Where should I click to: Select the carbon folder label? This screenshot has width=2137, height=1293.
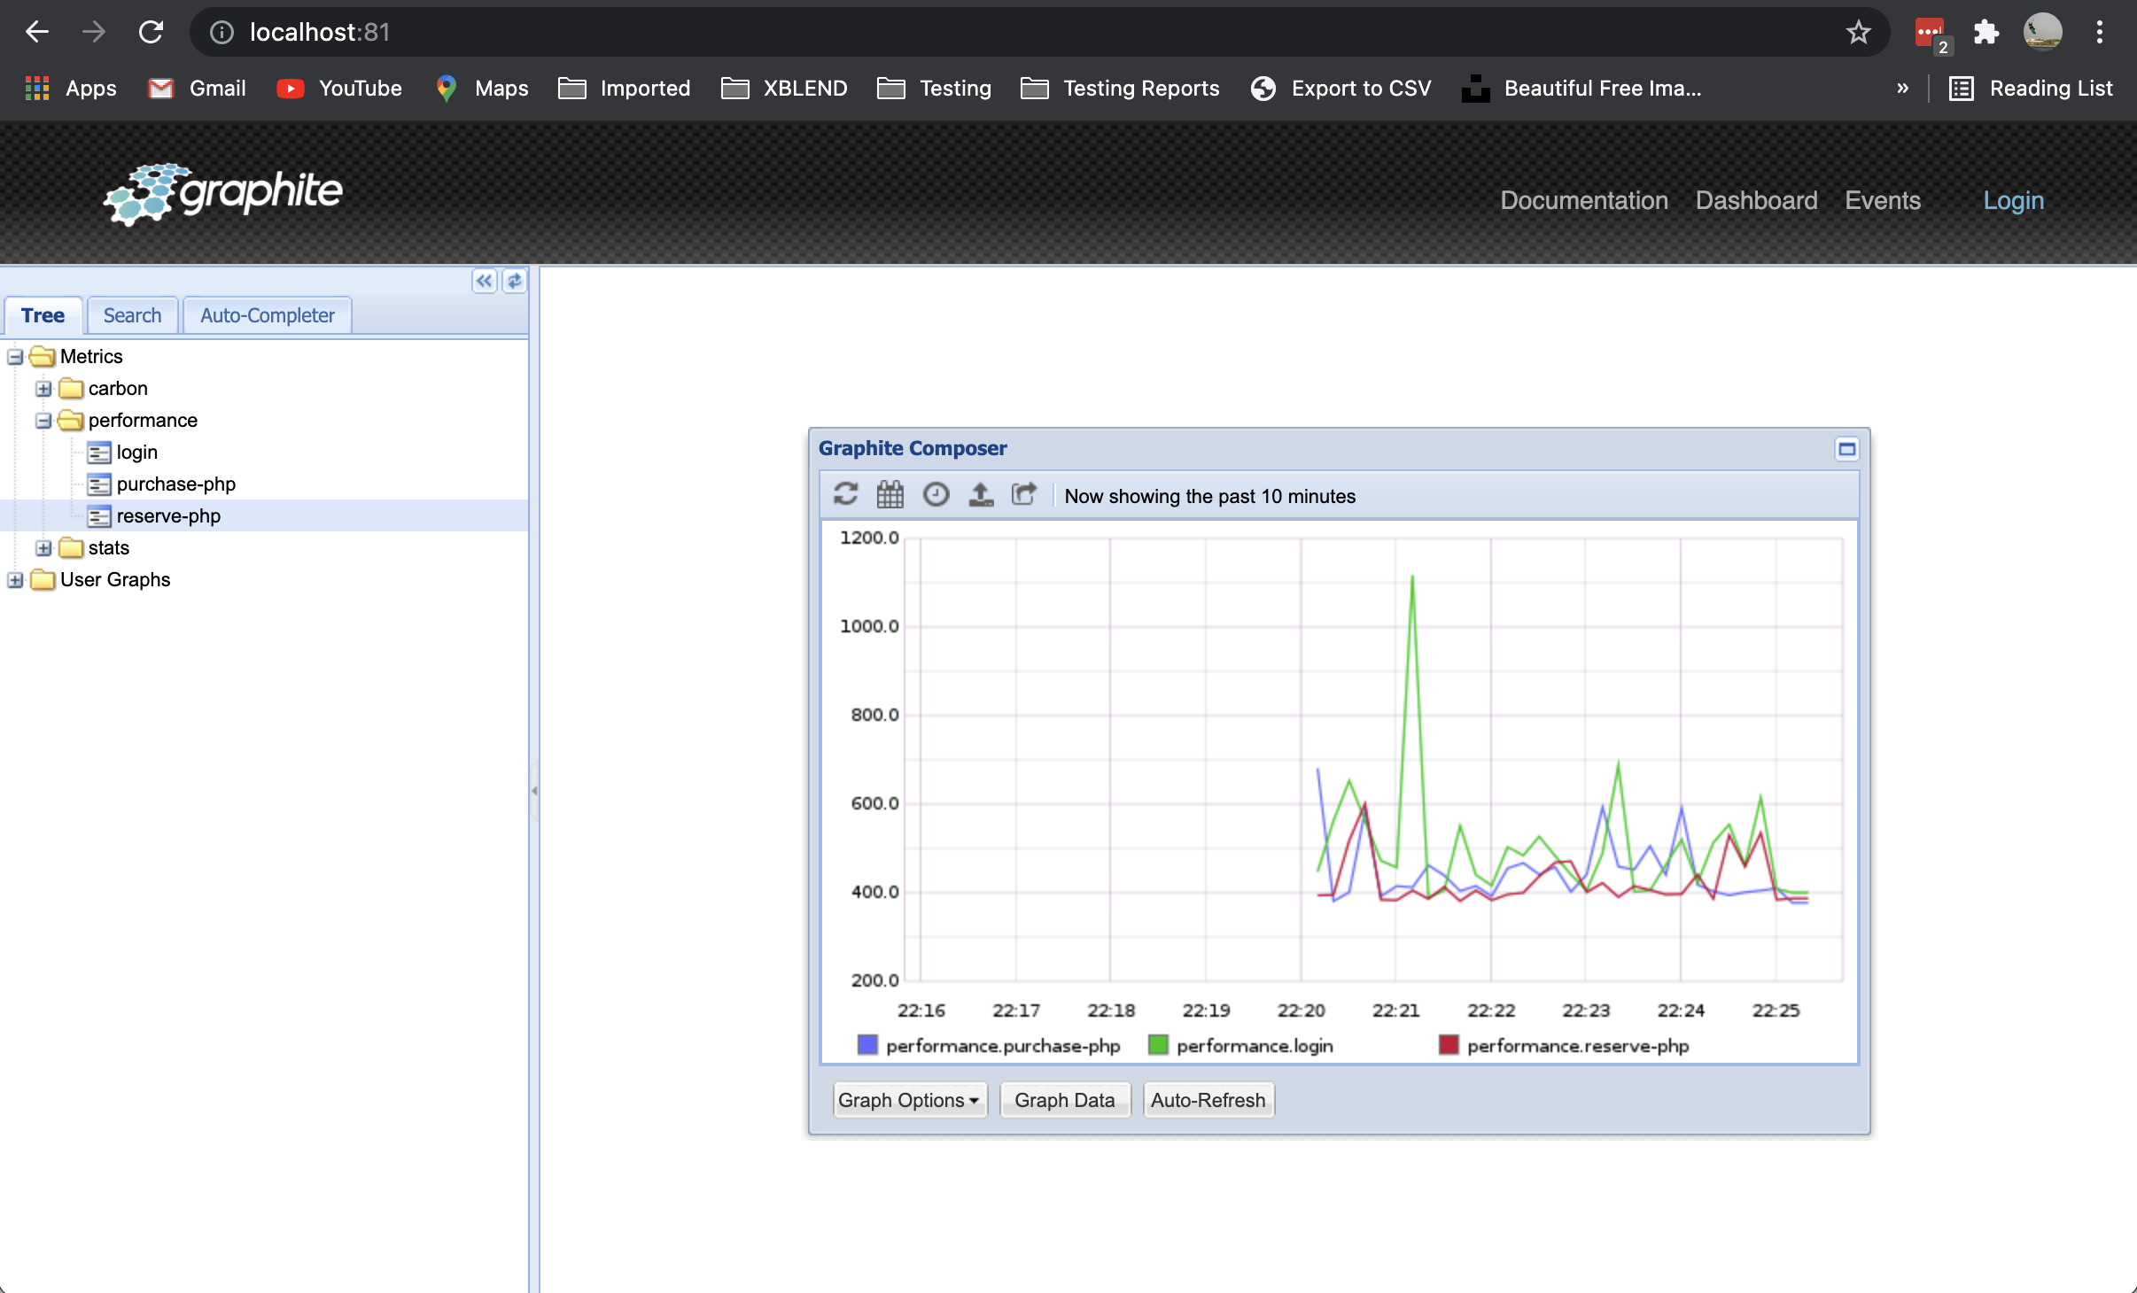pyautogui.click(x=118, y=389)
